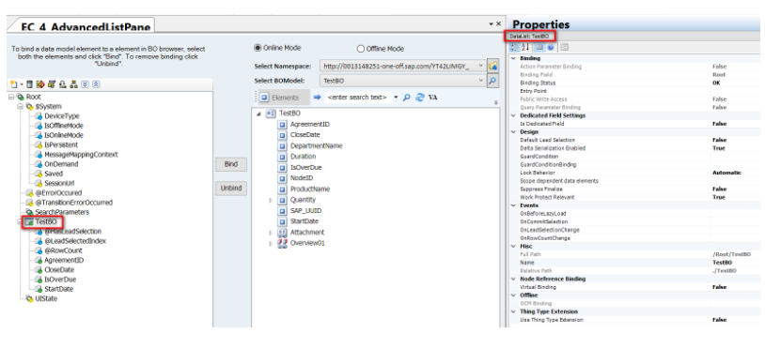The image size is (765, 348).
Task: Collapse the Design category in Properties
Action: pyautogui.click(x=513, y=132)
